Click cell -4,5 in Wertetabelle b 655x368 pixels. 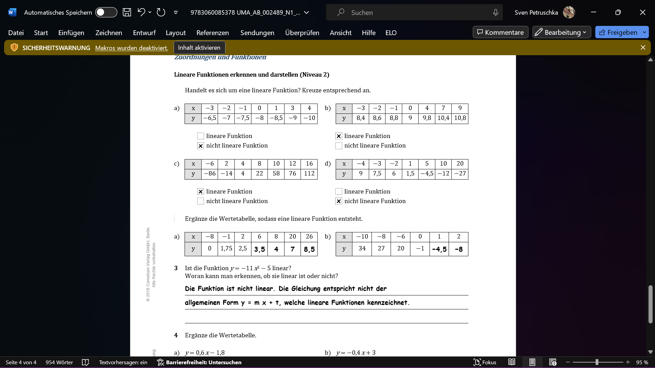[439, 249]
